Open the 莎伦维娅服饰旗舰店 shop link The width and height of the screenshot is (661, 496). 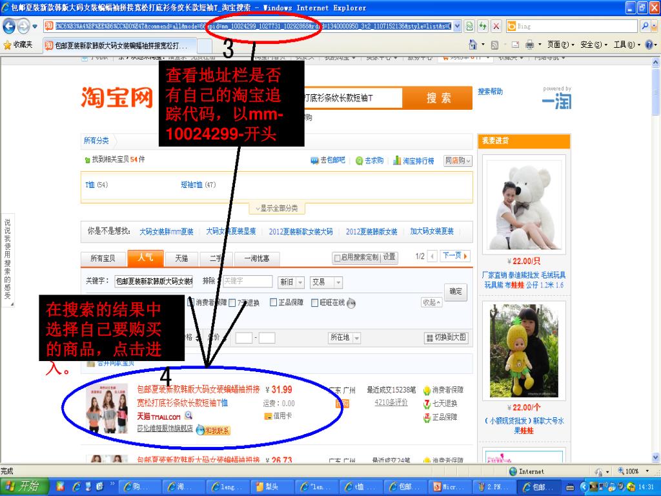[x=165, y=429]
